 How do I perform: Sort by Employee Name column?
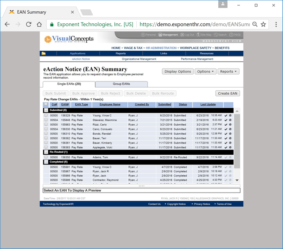click(110, 104)
